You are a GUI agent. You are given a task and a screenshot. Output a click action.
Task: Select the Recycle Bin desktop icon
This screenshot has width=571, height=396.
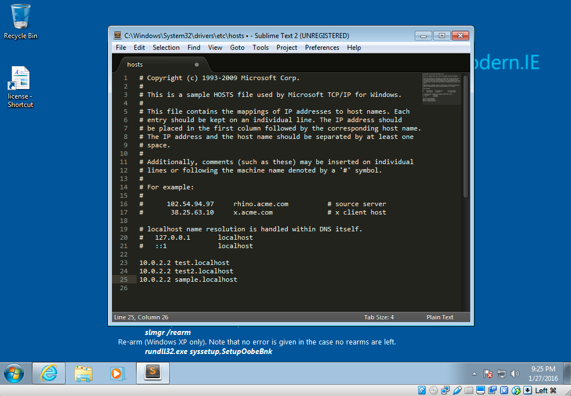click(x=20, y=21)
